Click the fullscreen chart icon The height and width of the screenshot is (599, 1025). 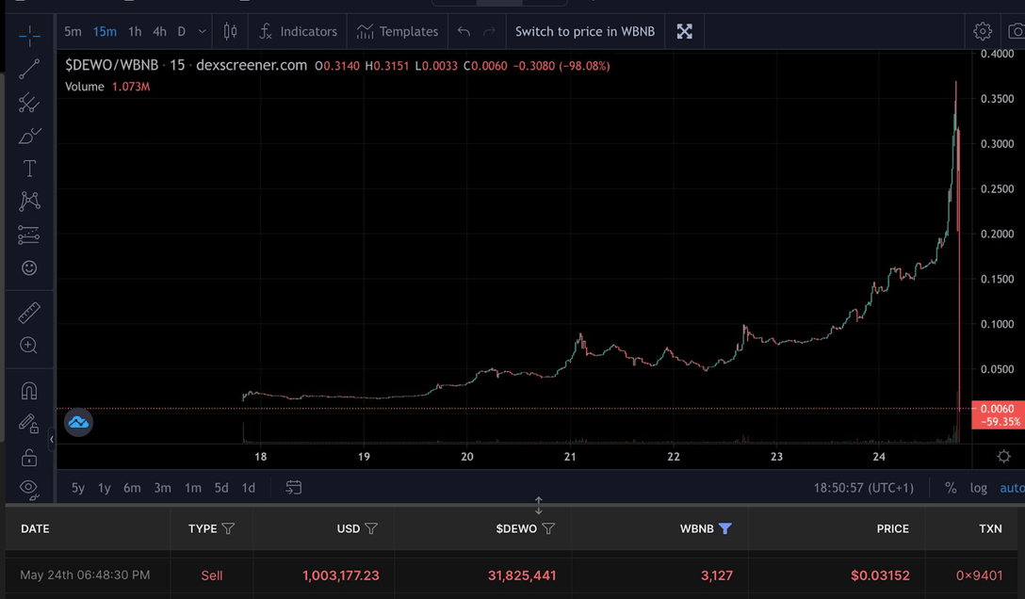pos(685,31)
